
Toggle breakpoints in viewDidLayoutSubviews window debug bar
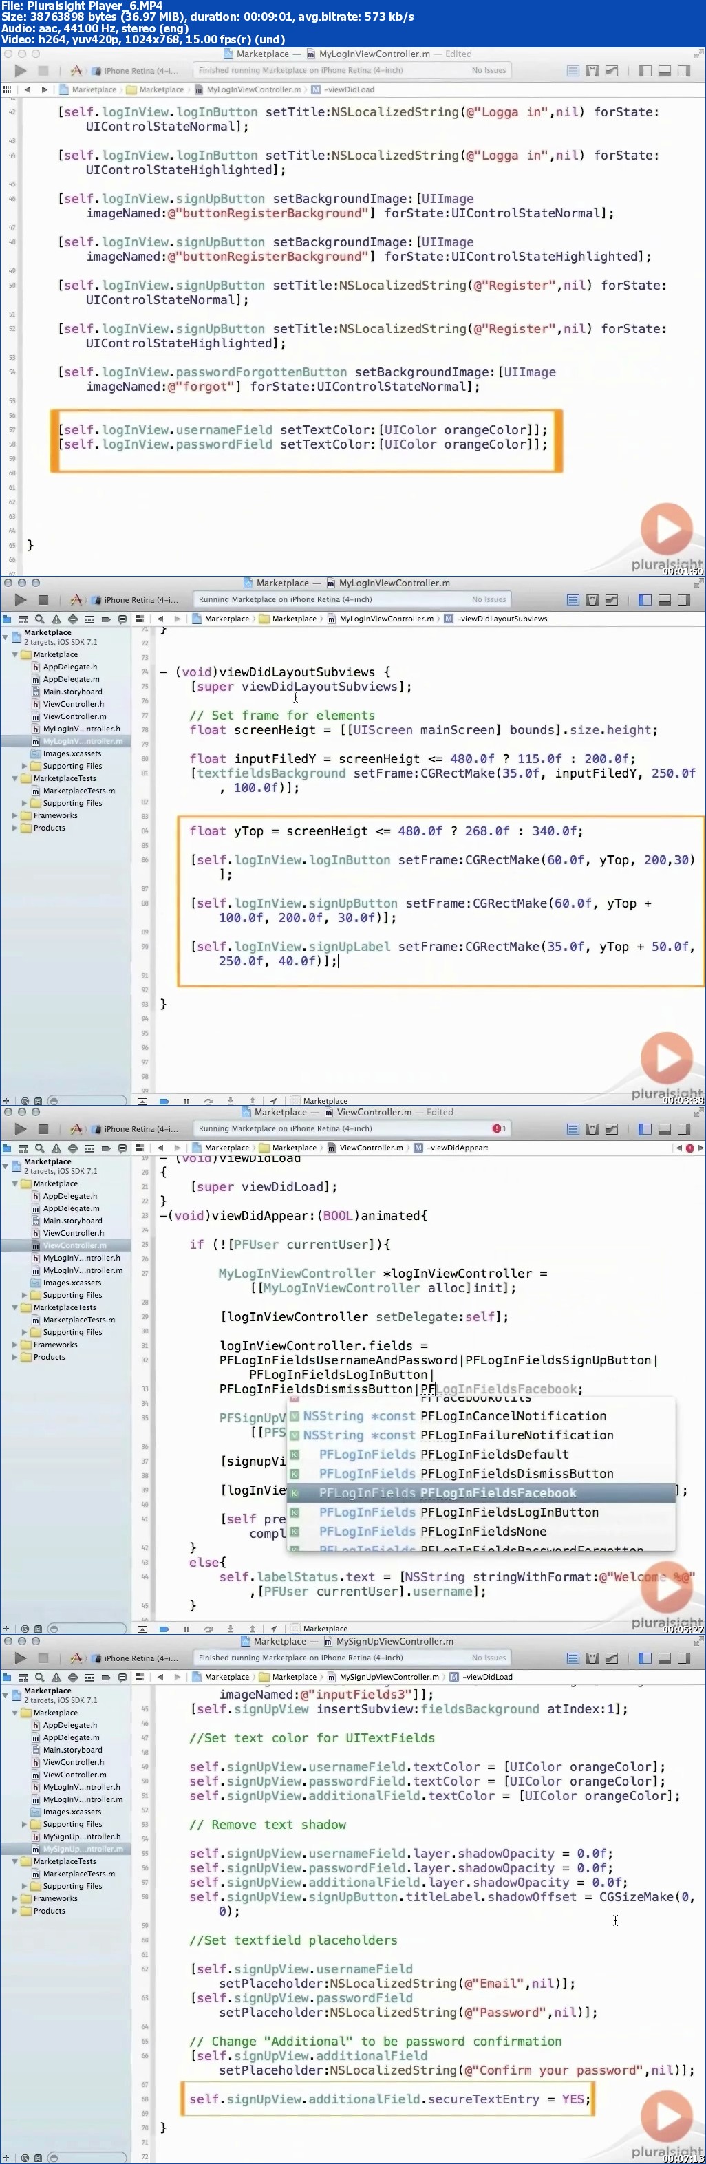[x=164, y=1100]
